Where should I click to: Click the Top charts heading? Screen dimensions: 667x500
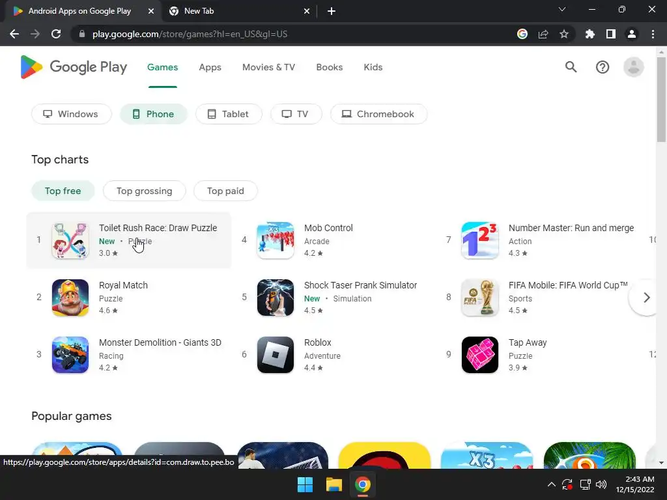(60, 160)
